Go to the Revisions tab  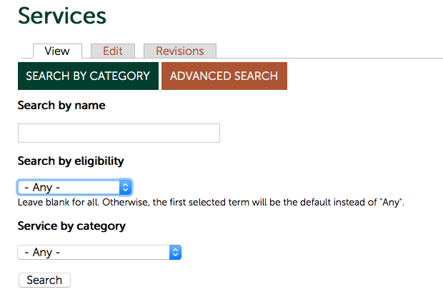click(180, 51)
